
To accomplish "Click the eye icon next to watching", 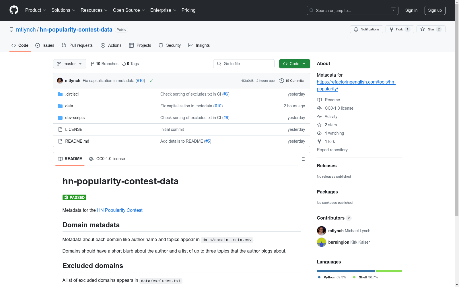I will pyautogui.click(x=319, y=133).
